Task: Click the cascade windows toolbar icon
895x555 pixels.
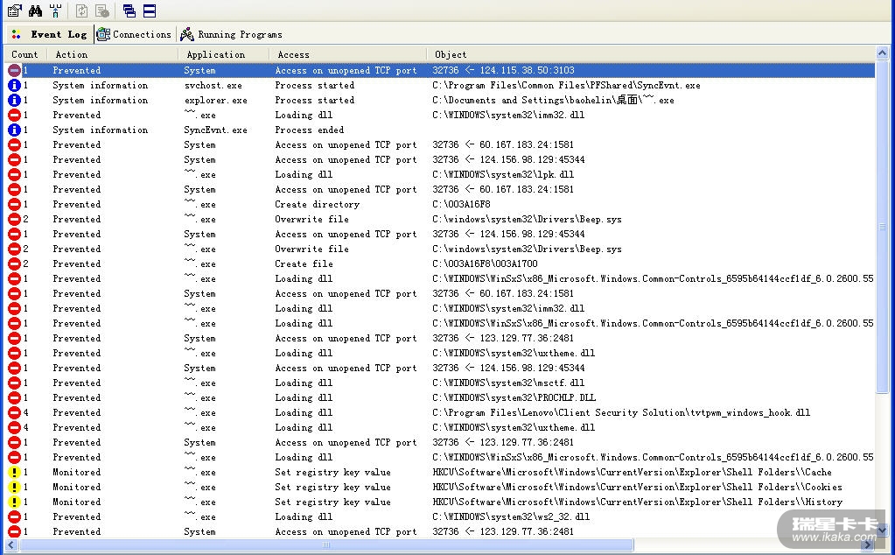Action: pos(129,11)
